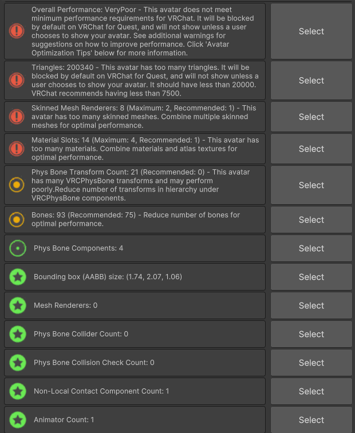Click the orange medium-rating icon beside Bones

click(17, 220)
